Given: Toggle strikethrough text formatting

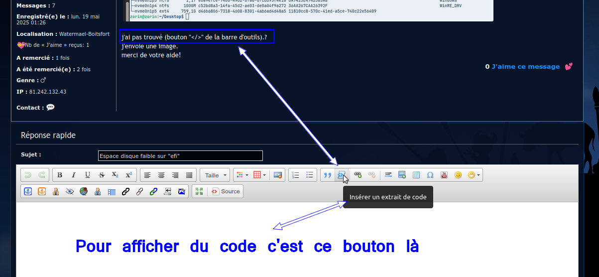Looking at the screenshot, I should tap(102, 175).
